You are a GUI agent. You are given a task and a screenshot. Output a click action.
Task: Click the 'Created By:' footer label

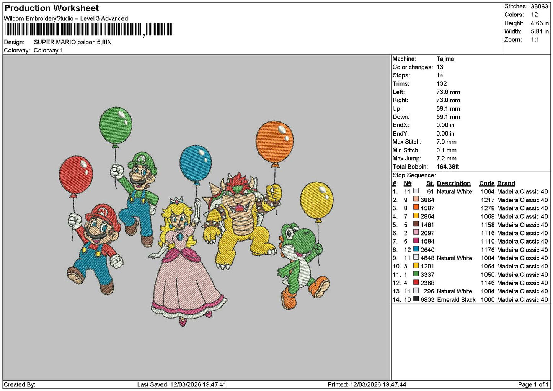(x=20, y=384)
